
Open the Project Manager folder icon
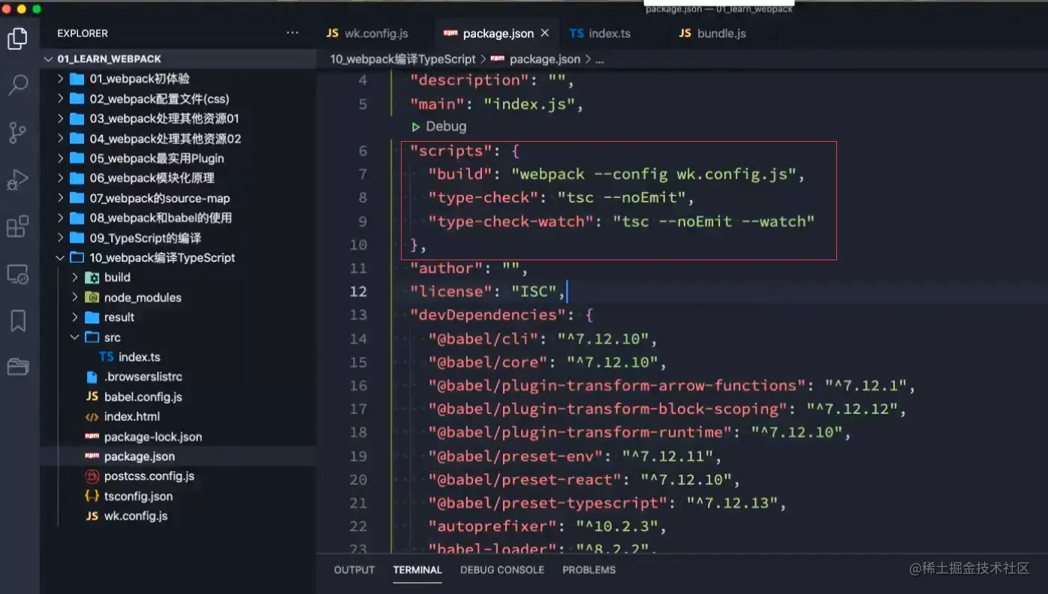18,367
